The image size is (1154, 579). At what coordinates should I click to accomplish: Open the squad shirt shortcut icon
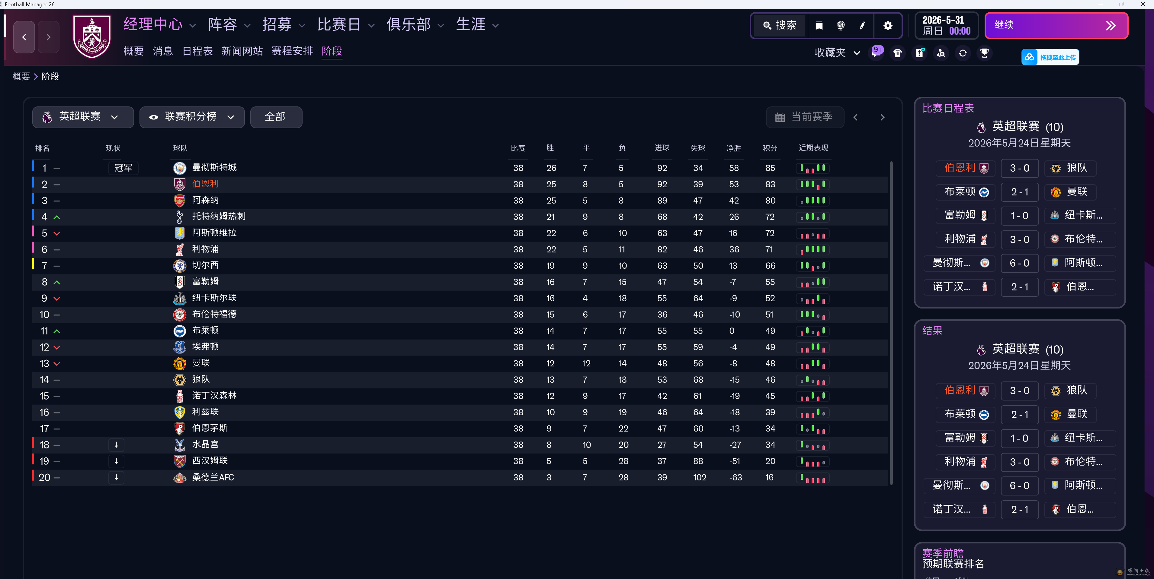click(898, 53)
